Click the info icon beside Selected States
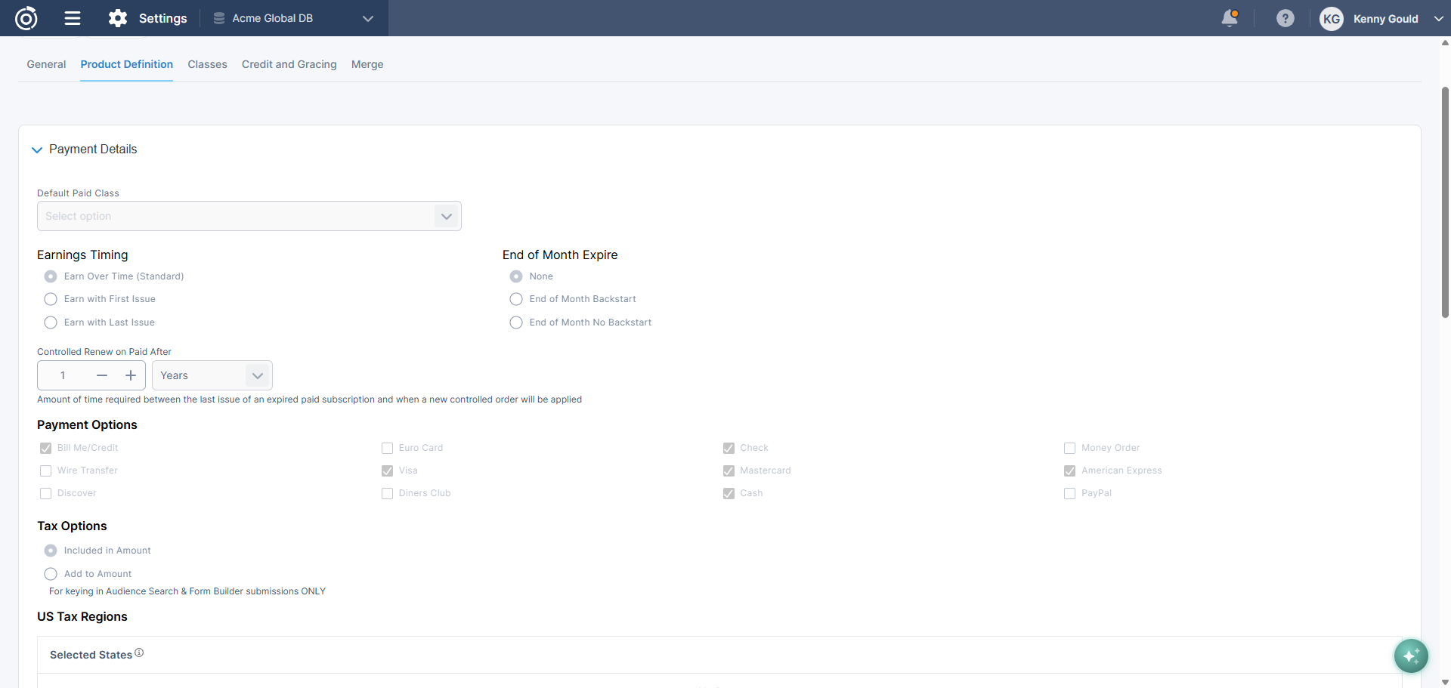This screenshot has height=688, width=1451. (x=139, y=653)
